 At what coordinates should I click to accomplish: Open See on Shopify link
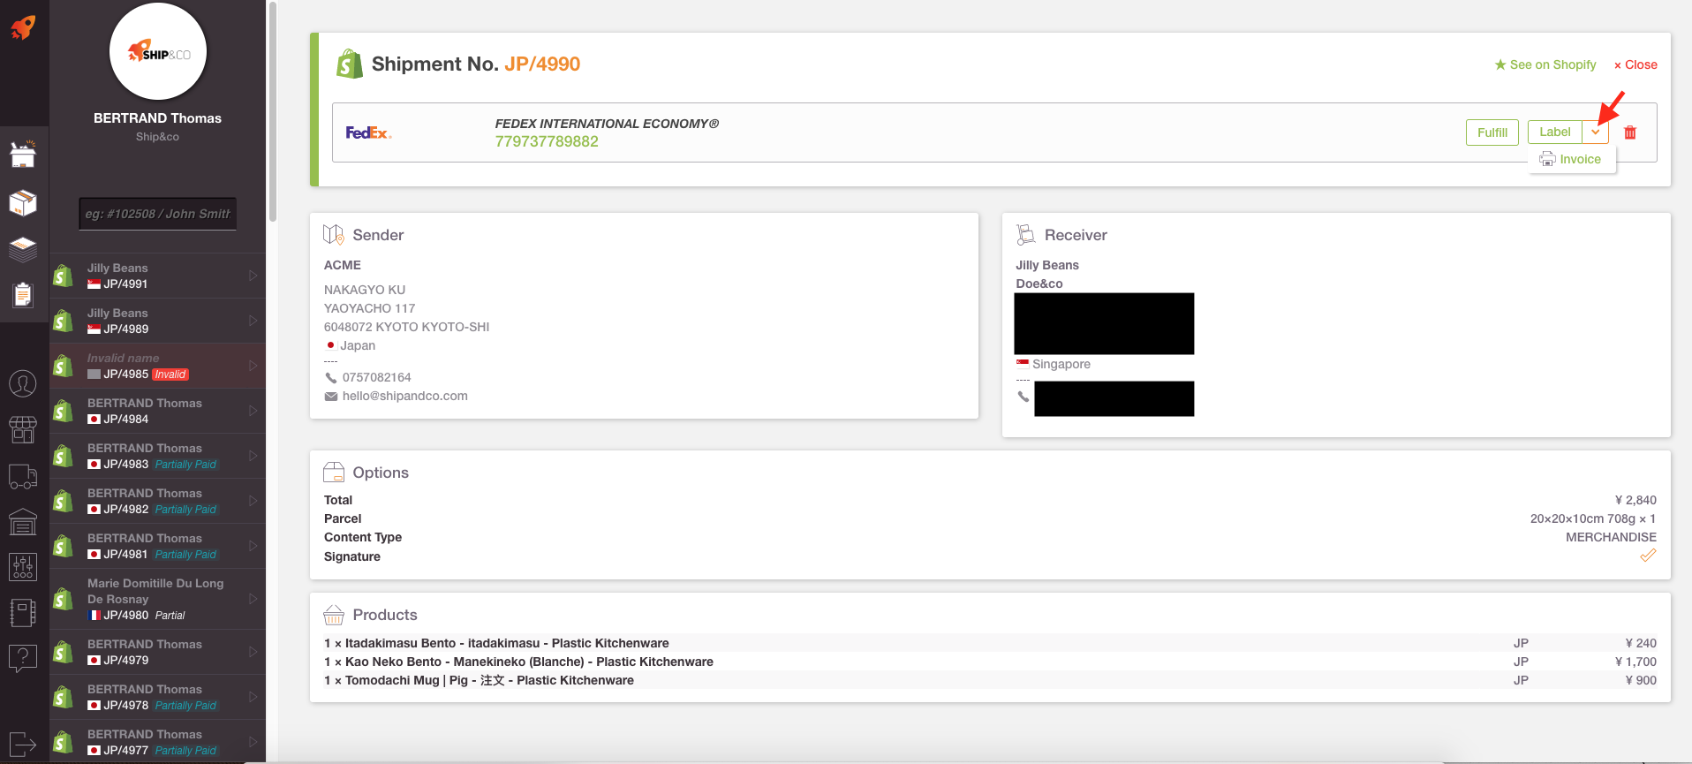pyautogui.click(x=1545, y=64)
